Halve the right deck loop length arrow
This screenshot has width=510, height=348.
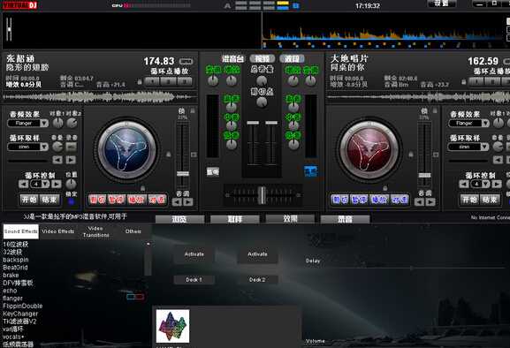coord(463,185)
